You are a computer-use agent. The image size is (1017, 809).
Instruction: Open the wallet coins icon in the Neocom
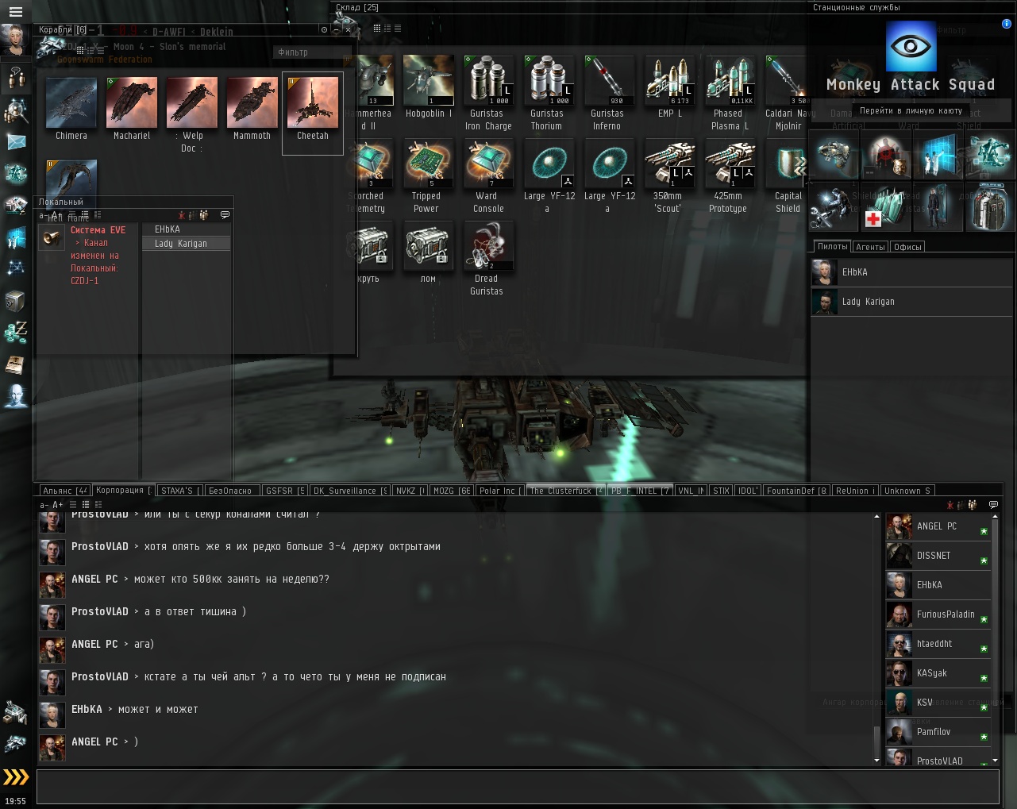coord(16,333)
